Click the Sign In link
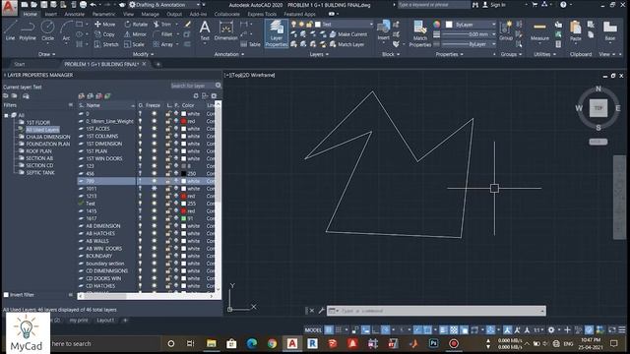The height and width of the screenshot is (354, 630). 494,5
